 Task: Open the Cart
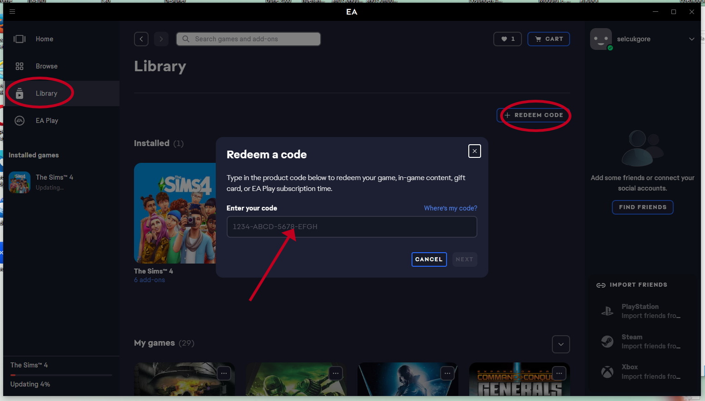click(x=549, y=39)
